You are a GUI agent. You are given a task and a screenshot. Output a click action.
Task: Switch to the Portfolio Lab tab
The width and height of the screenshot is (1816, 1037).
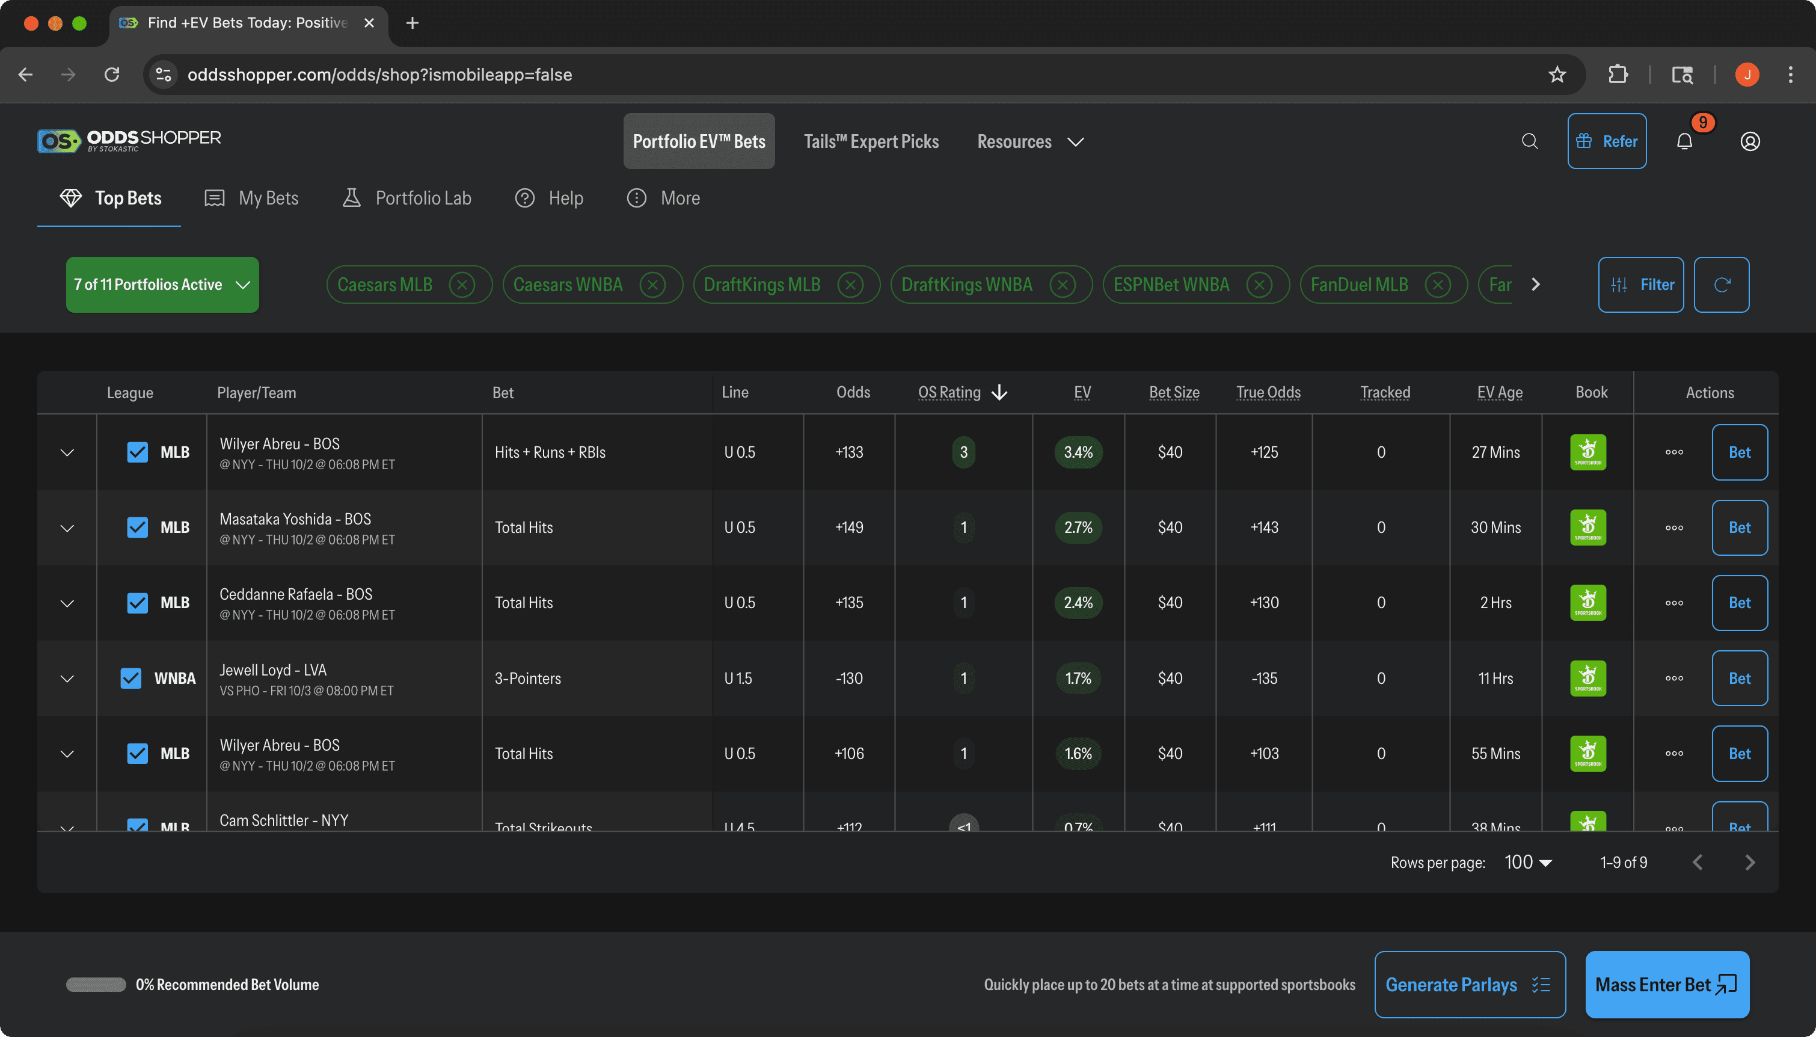click(406, 198)
